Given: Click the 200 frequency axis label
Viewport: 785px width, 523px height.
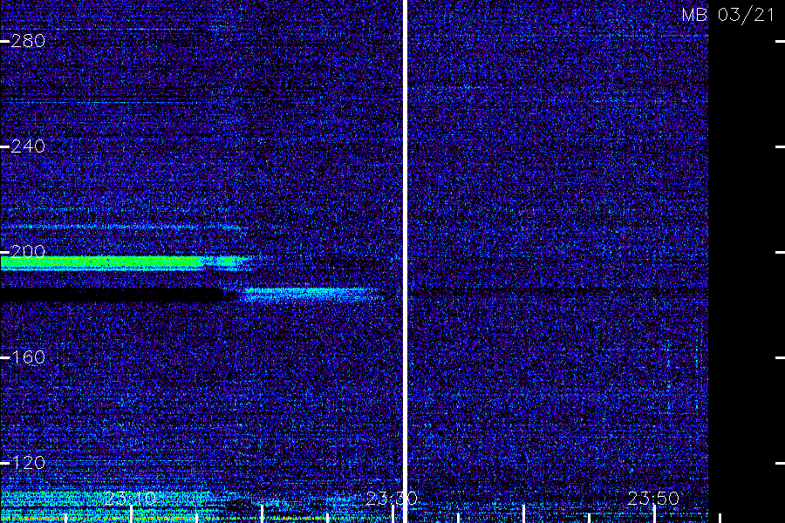Looking at the screenshot, I should click(28, 251).
